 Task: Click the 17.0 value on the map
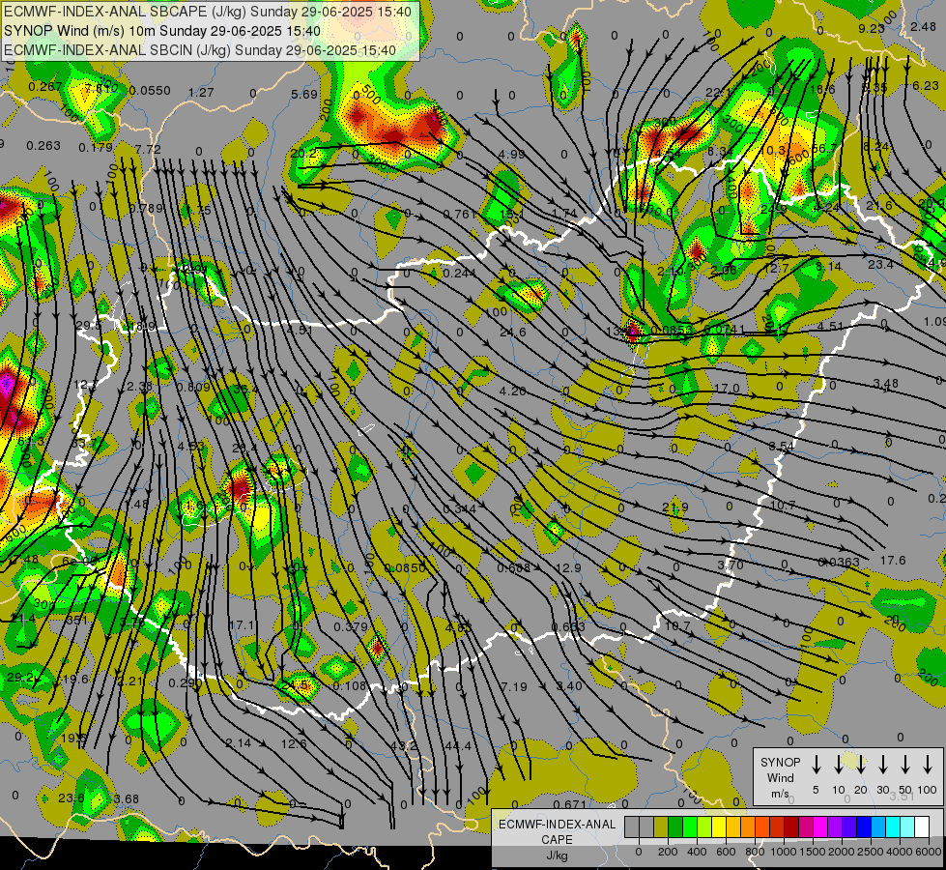(x=727, y=389)
